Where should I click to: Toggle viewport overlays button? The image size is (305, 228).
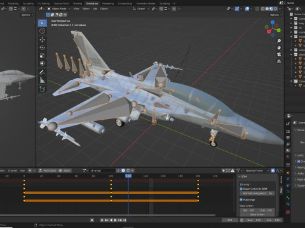click(247, 9)
